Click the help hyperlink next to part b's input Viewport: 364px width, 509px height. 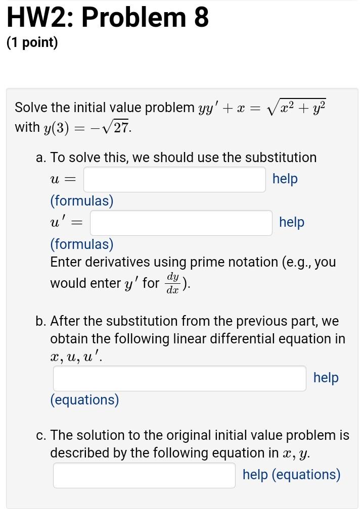tap(326, 378)
